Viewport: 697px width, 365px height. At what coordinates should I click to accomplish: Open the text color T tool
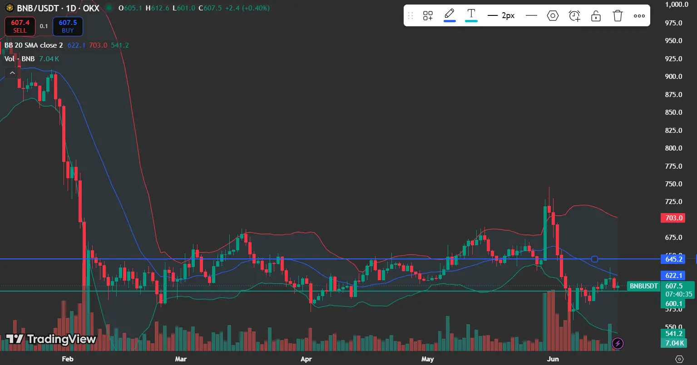tap(471, 15)
